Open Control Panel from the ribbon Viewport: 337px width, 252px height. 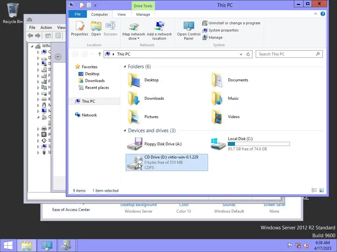(189, 31)
